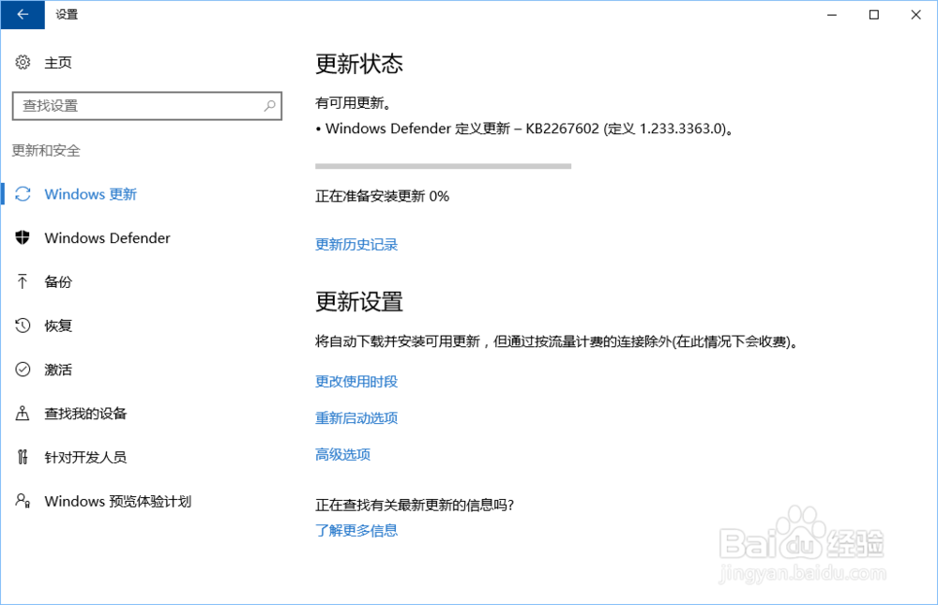The image size is (938, 605).
Task: Open 了解更多信息 link
Action: [x=356, y=530]
